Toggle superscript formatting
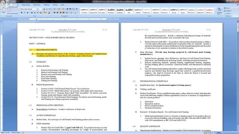Viewport: 239px width, 134px height. click(38, 13)
